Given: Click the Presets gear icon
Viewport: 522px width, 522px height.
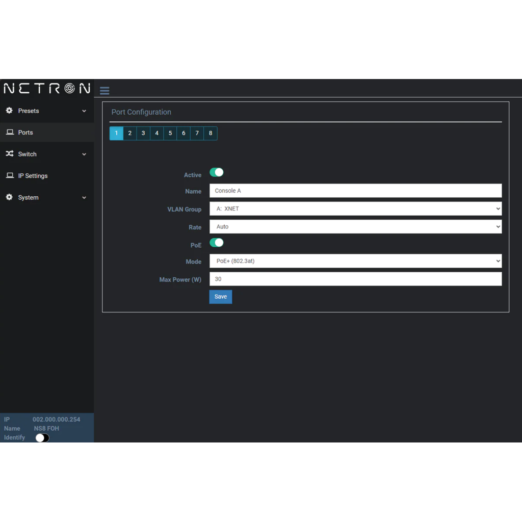Looking at the screenshot, I should (x=9, y=111).
